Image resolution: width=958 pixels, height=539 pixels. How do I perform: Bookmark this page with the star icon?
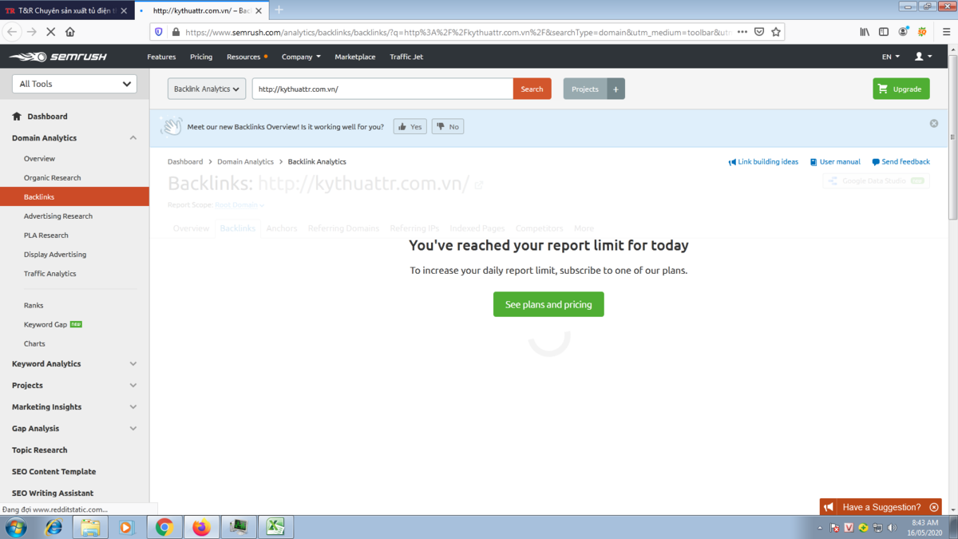coord(775,32)
